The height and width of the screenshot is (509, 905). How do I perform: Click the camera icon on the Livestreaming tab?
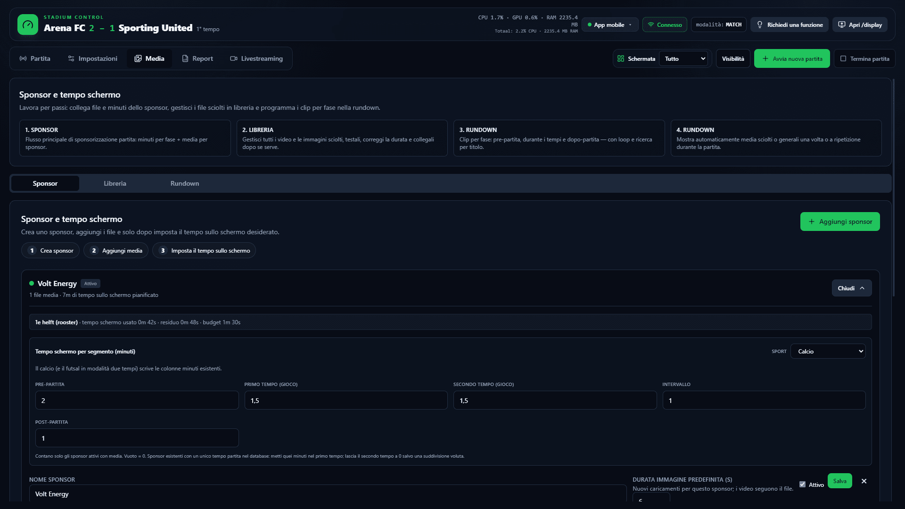[x=234, y=58]
